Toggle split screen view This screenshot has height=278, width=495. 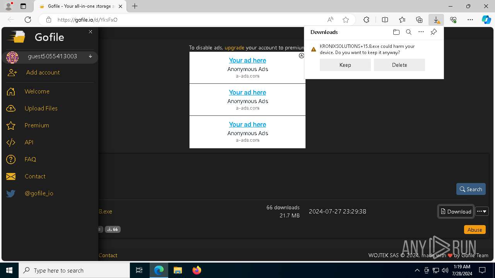pos(385,20)
